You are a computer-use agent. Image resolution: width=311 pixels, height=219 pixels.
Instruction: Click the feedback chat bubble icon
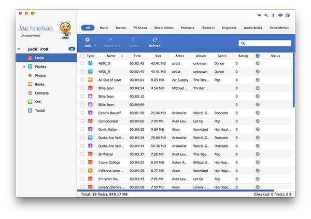(x=280, y=15)
